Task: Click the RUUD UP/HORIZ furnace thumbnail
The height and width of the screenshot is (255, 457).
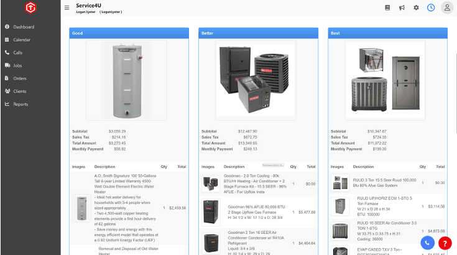Action: coord(340,206)
